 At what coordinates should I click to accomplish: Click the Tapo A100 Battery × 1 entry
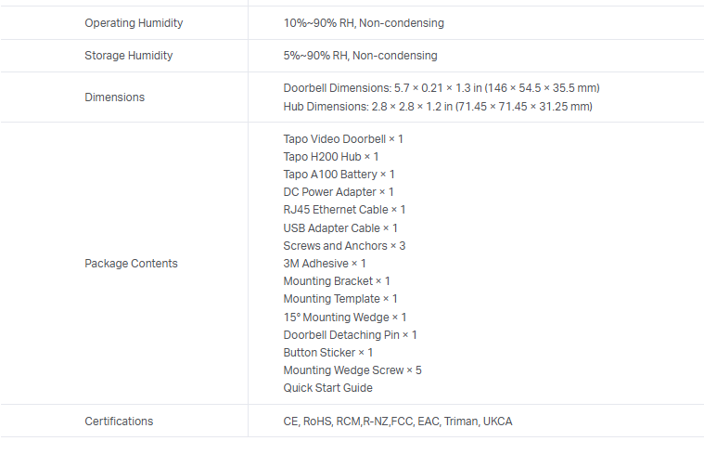coord(339,175)
